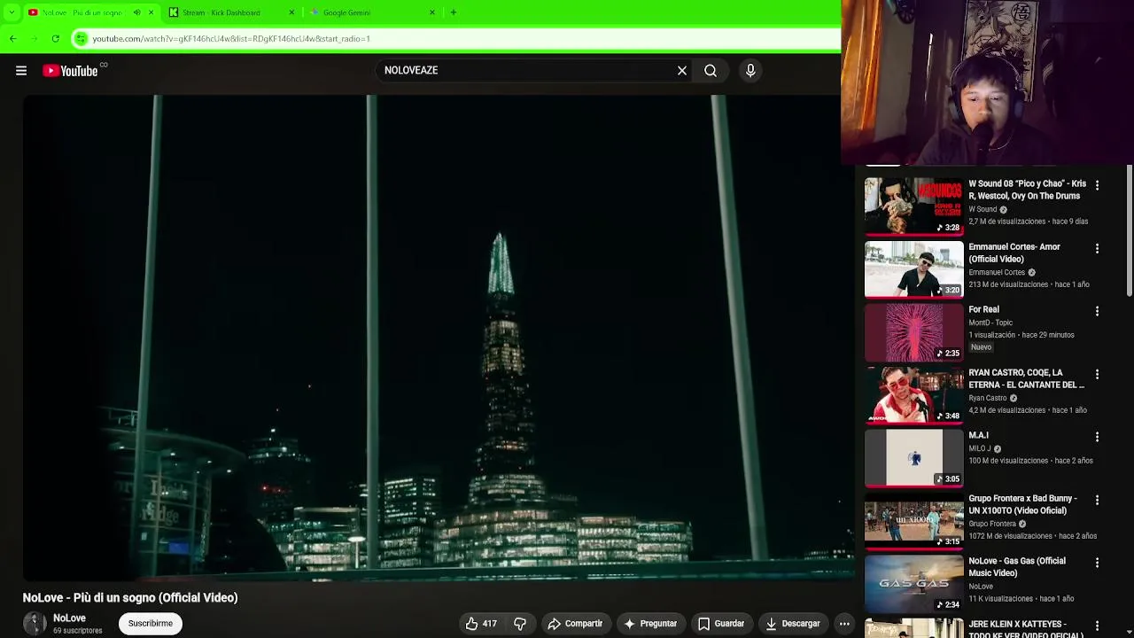Go forward in browser history
Viewport: 1134px width, 638px height.
[35, 39]
